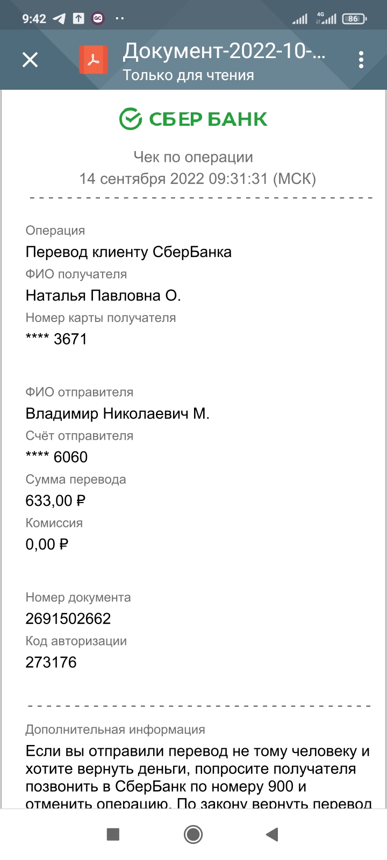Tap the authorization code 273176

[x=51, y=662]
